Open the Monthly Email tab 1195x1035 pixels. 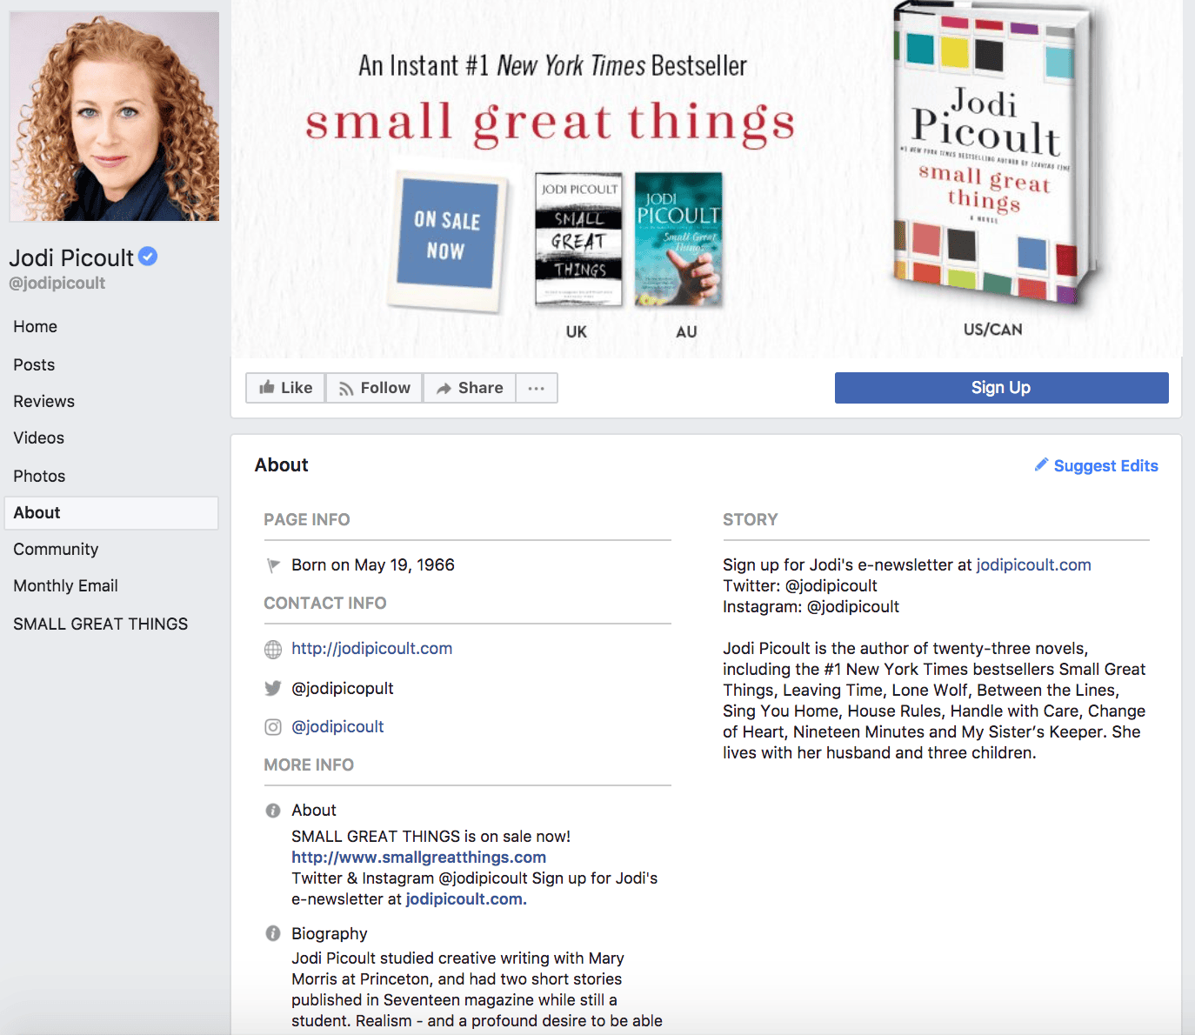65,586
